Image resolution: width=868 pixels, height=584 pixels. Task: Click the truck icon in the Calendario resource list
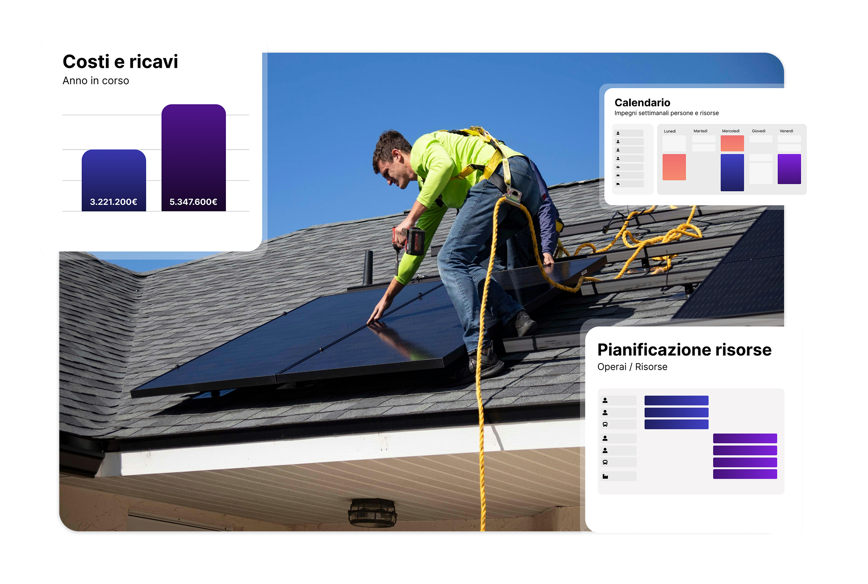[x=618, y=184]
